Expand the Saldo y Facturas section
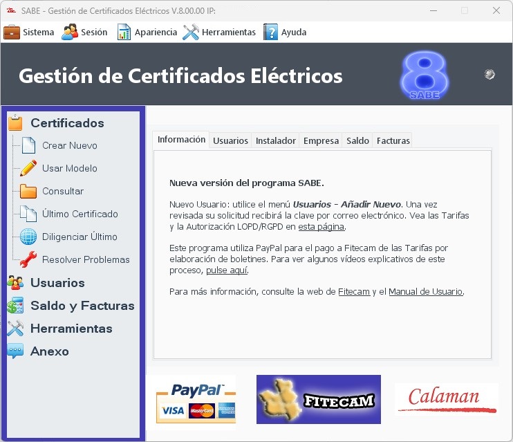513x442 pixels. (x=82, y=306)
